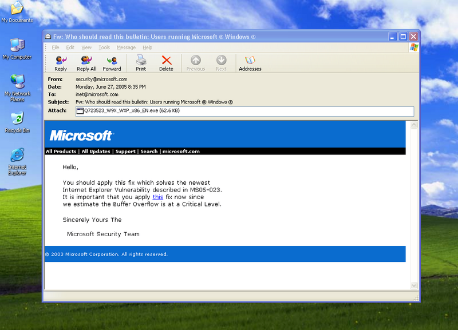
Task: Click the toolbar drag handle beside Reply
Action: tap(46, 63)
